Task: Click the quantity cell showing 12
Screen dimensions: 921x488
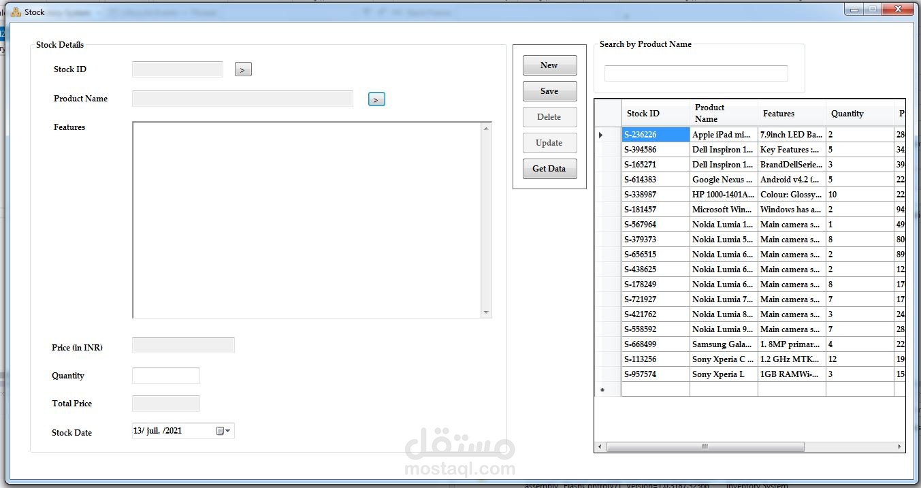Action: coord(860,359)
